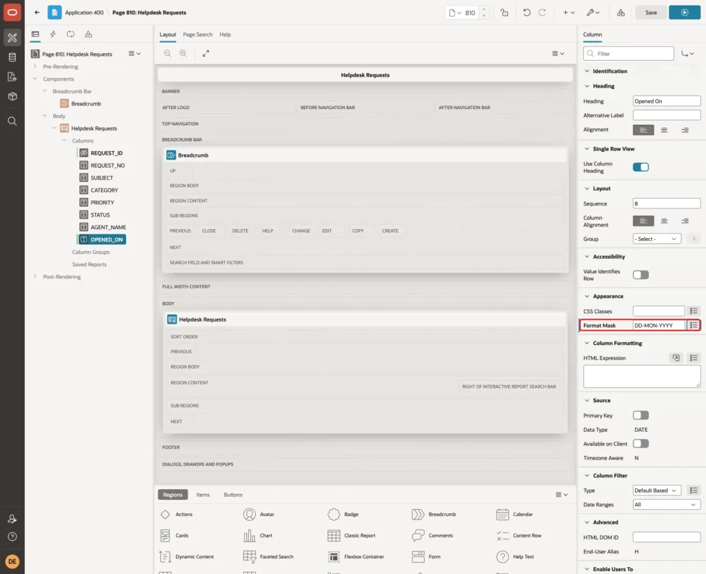The height and width of the screenshot is (574, 706).
Task: Zoom in the layout view
Action: click(x=183, y=53)
